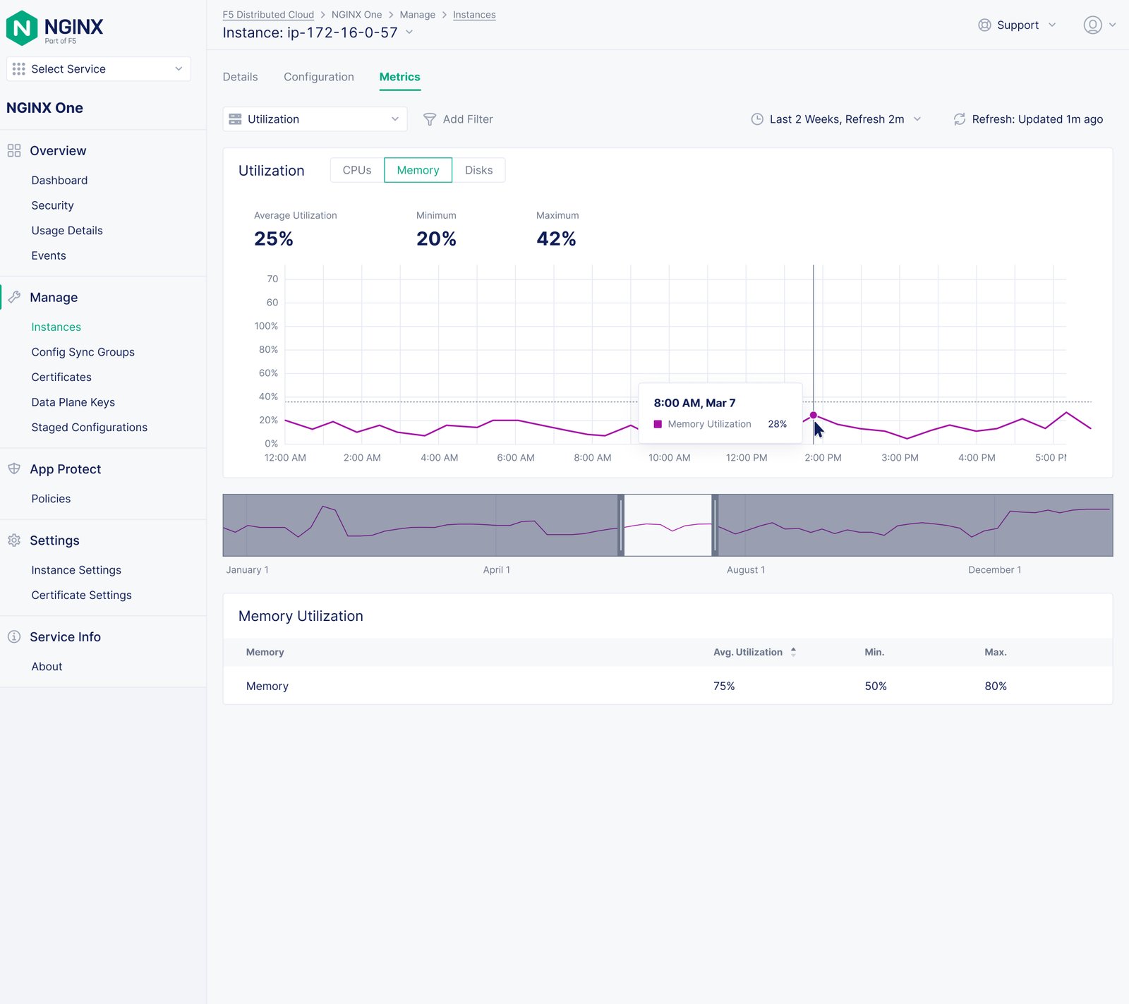This screenshot has width=1129, height=1004.
Task: Click the F5 Distributed Cloud breadcrumb link
Action: point(268,15)
